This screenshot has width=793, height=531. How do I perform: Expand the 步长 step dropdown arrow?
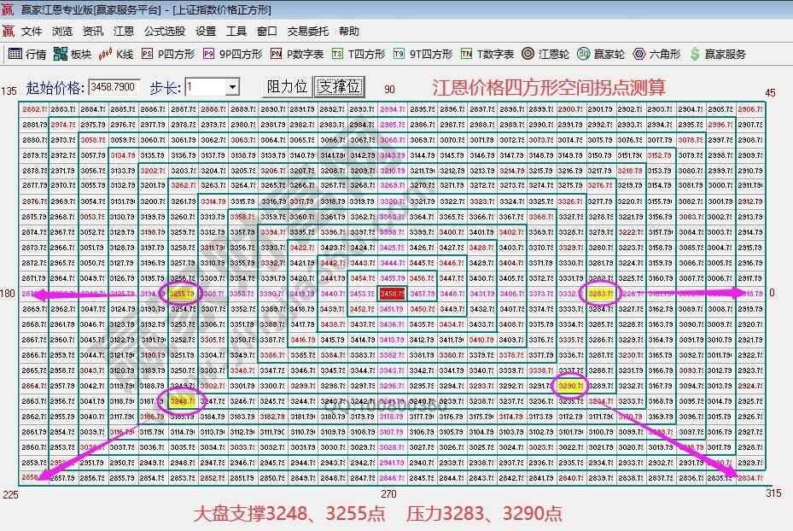coord(232,87)
